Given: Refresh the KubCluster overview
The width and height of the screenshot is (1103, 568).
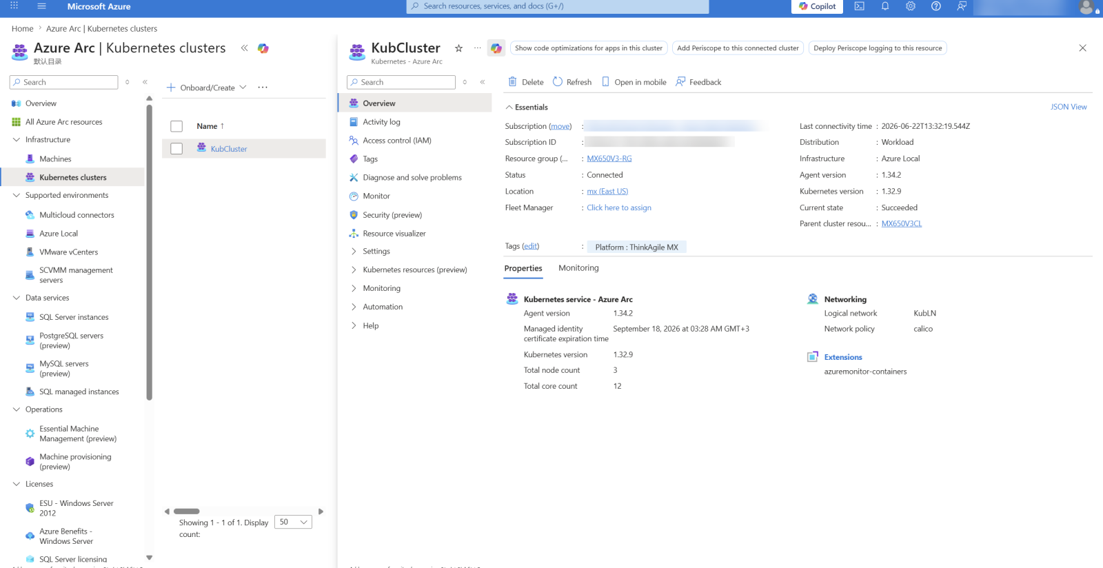Looking at the screenshot, I should click(x=572, y=82).
